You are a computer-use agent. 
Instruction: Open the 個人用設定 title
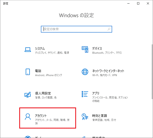pos(43,93)
